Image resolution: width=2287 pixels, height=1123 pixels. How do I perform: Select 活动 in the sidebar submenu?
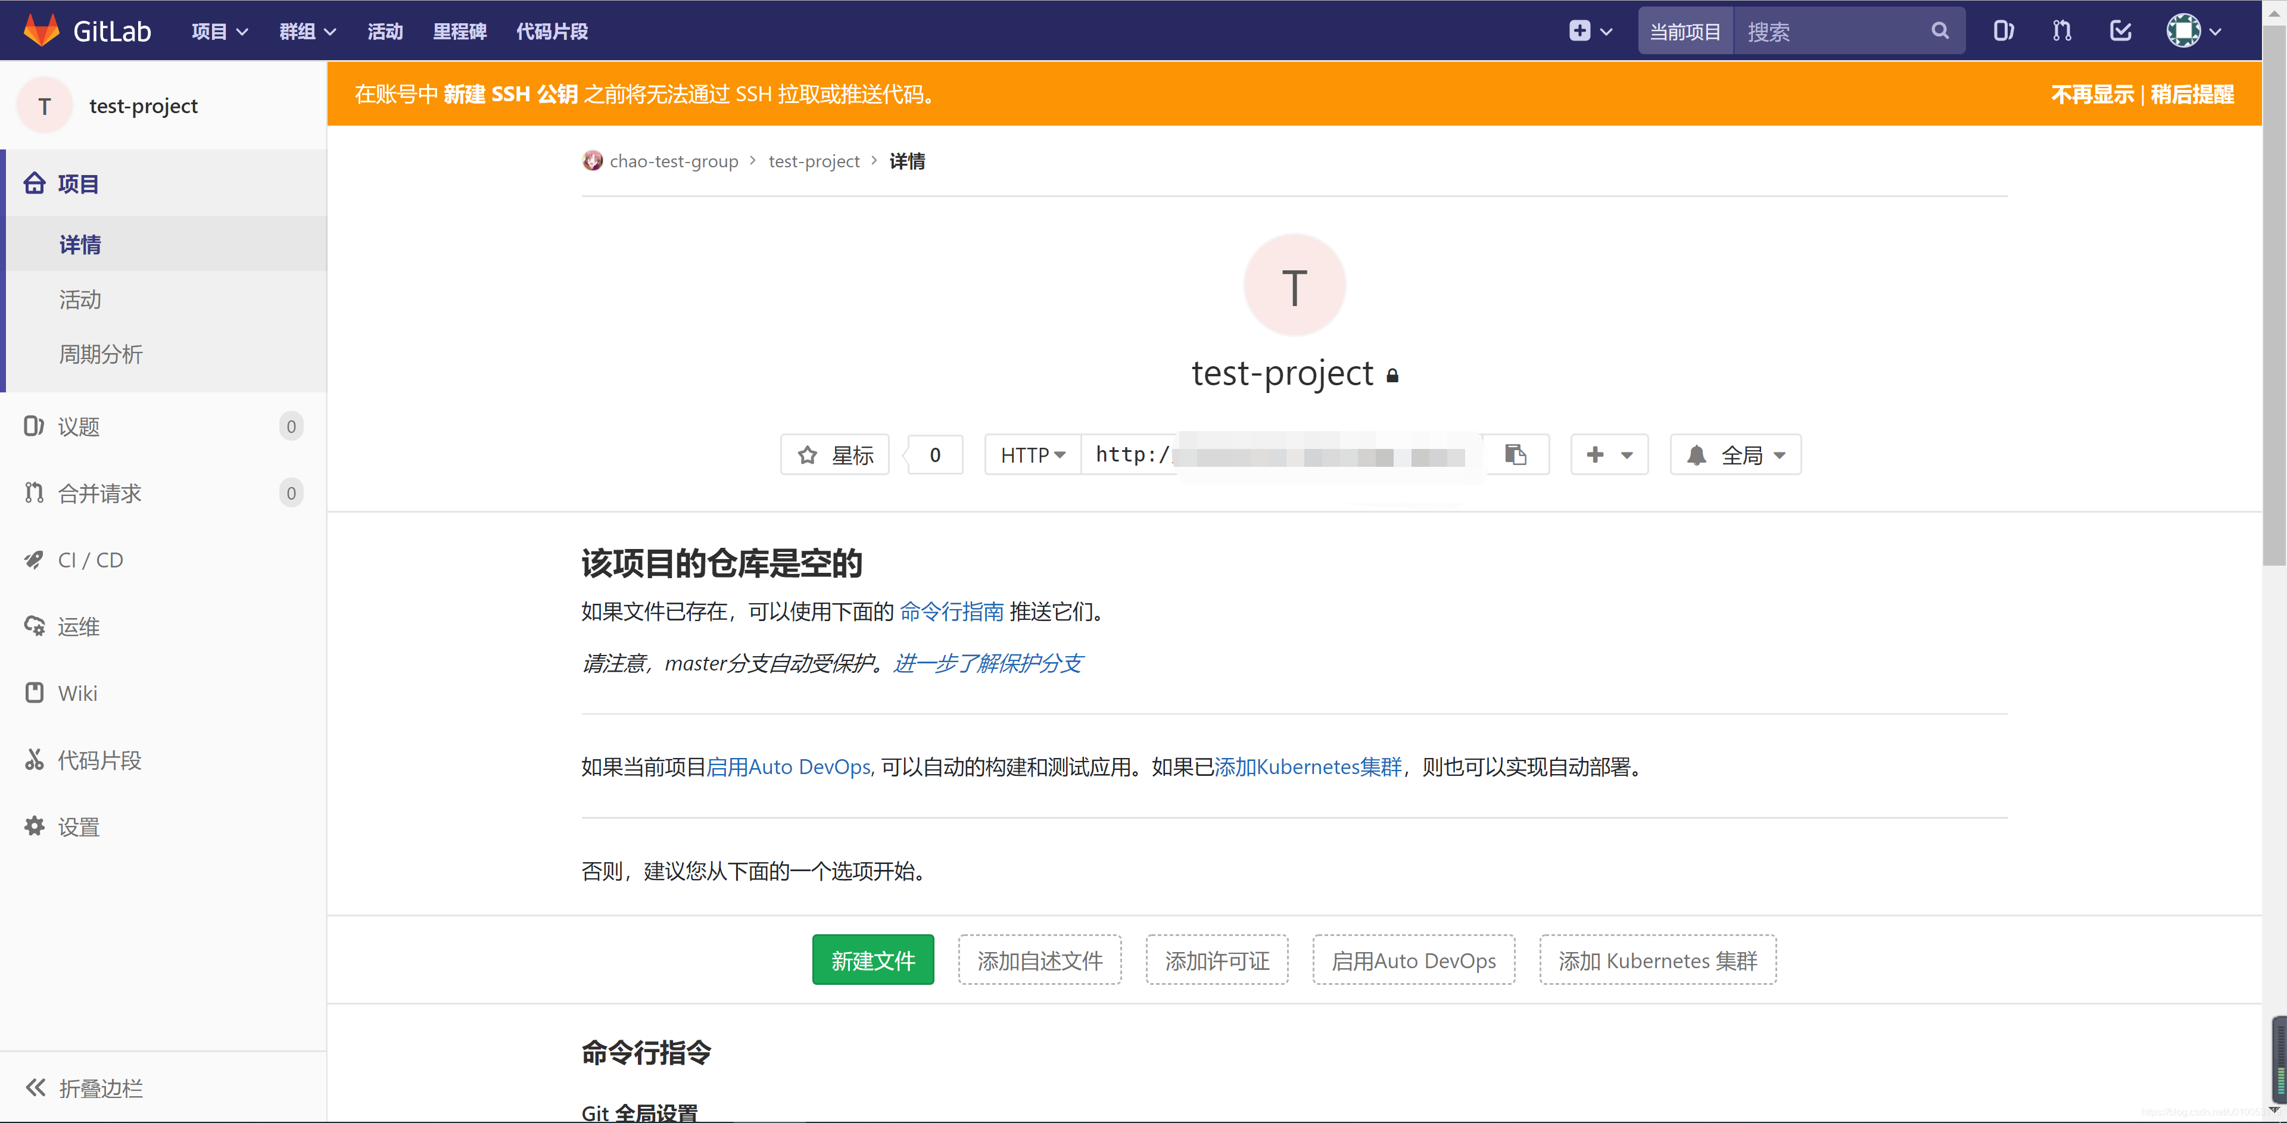(x=165, y=299)
